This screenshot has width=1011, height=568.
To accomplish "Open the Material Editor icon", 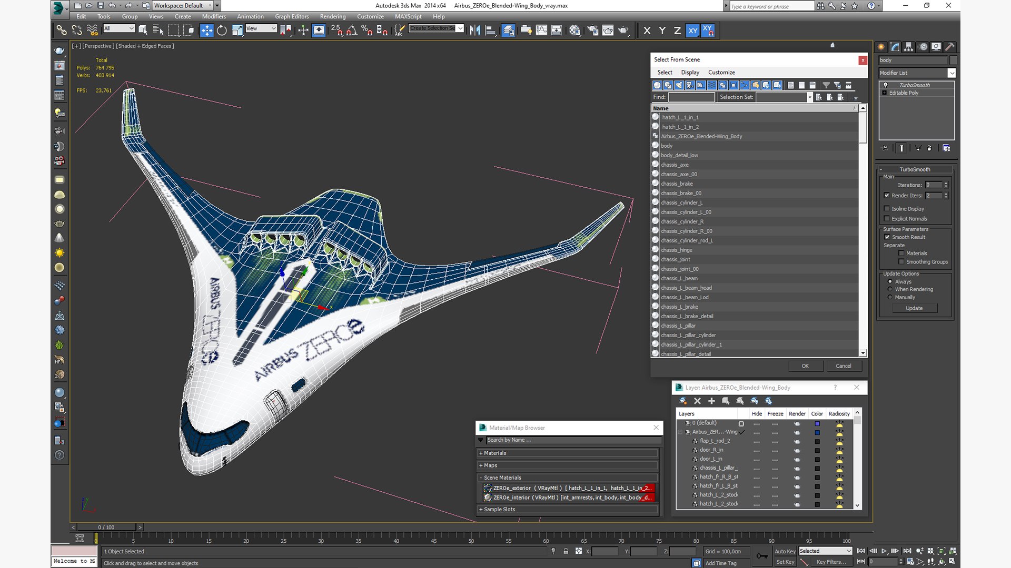I will pos(574,30).
